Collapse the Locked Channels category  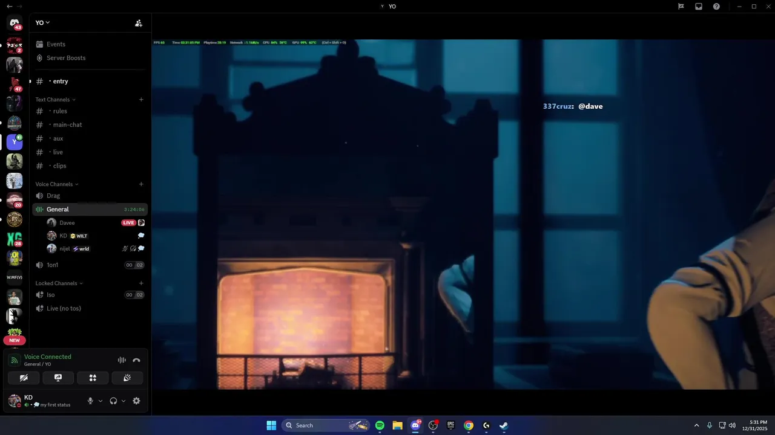[59, 283]
